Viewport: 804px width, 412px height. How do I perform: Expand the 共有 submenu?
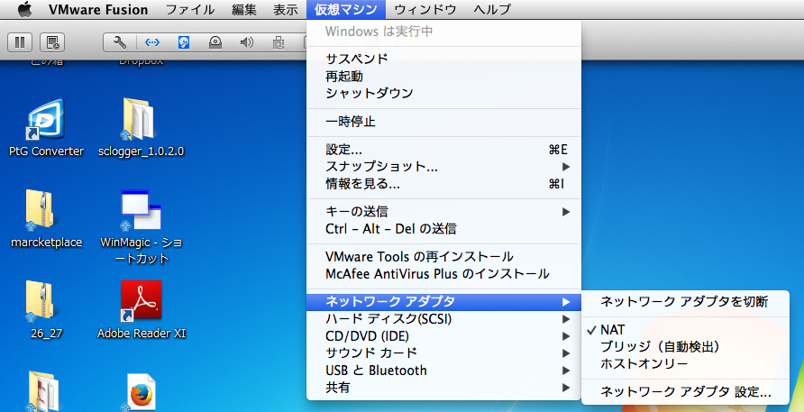tap(443, 387)
